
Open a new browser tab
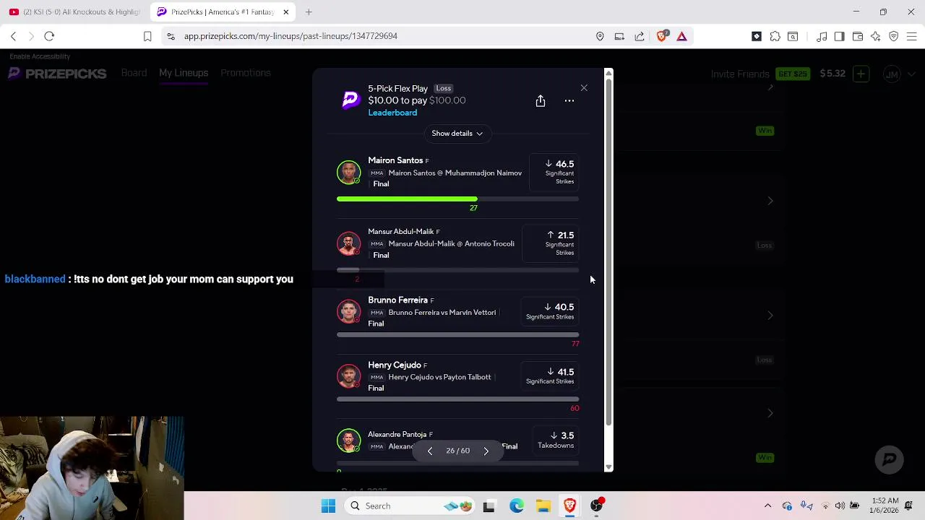point(309,12)
